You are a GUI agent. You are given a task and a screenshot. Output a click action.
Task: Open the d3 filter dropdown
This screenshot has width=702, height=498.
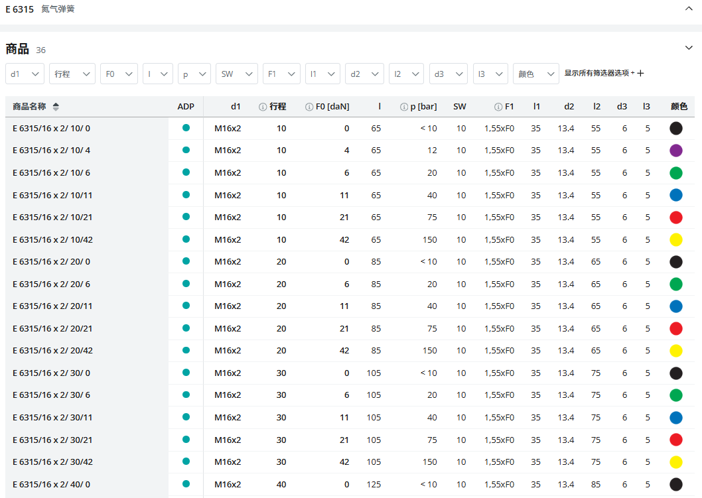pyautogui.click(x=448, y=74)
